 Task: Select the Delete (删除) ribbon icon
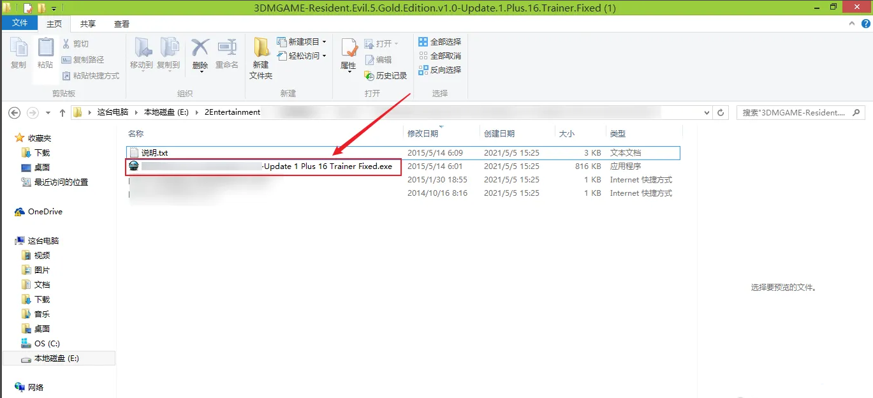[x=200, y=54]
